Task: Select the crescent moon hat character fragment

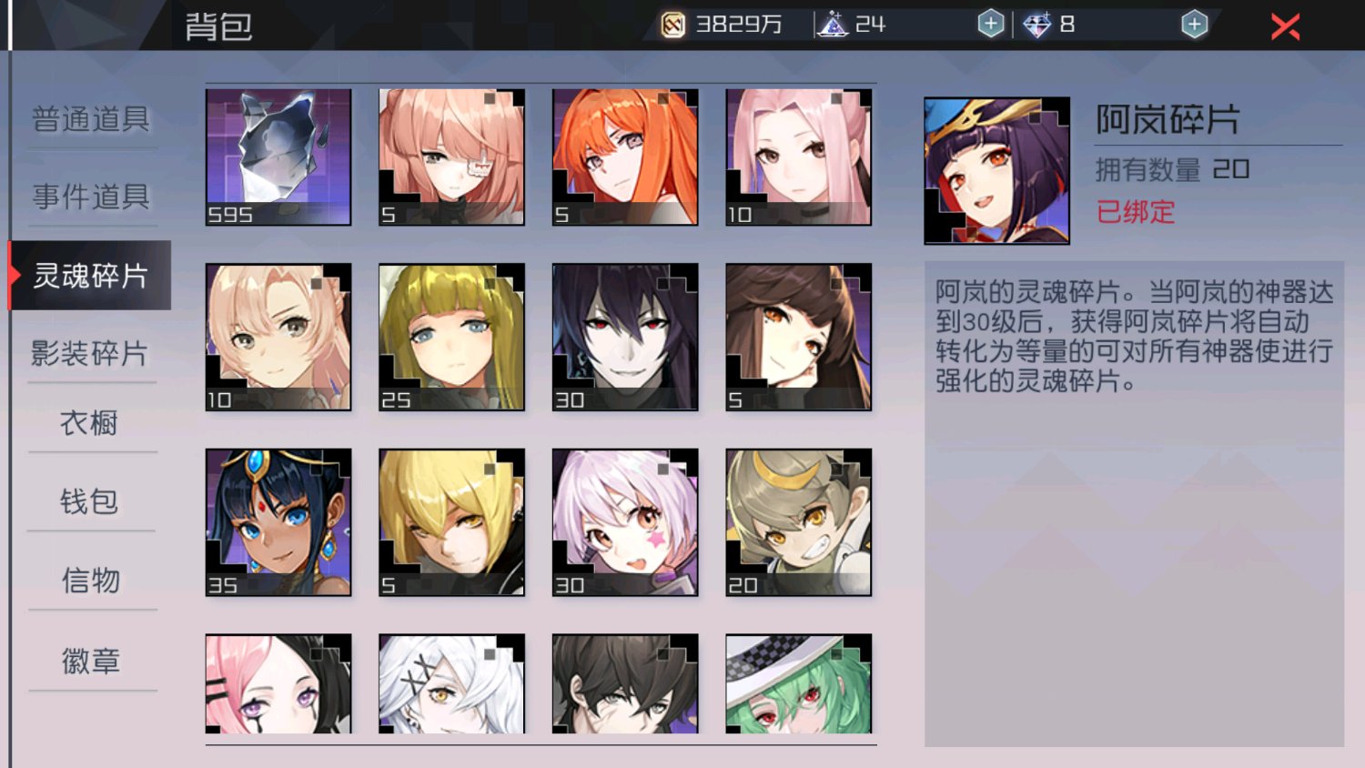Action: point(798,522)
